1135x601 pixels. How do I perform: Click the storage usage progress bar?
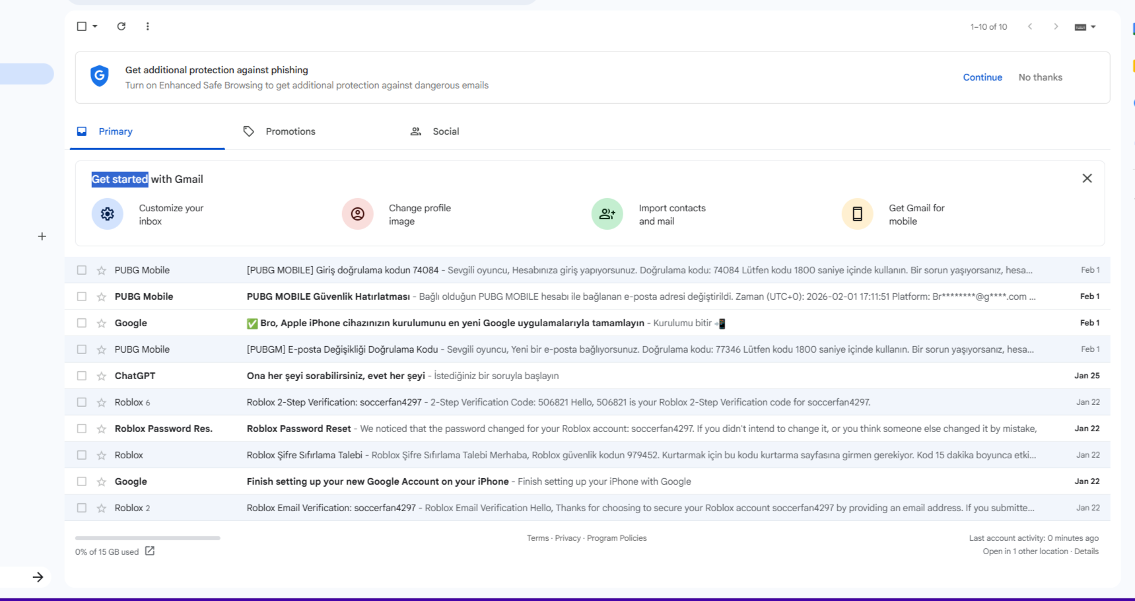pyautogui.click(x=148, y=538)
